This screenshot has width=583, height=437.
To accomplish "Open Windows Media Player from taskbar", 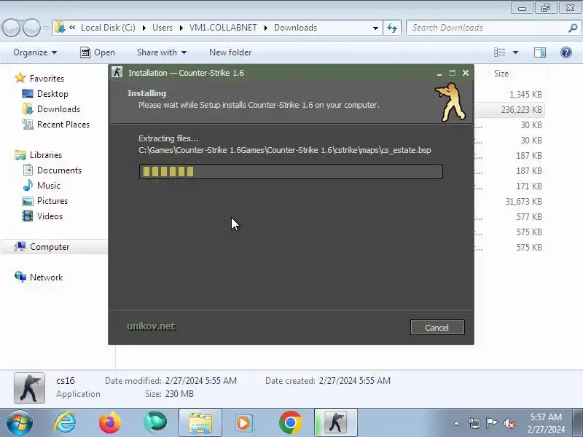I will (x=245, y=423).
